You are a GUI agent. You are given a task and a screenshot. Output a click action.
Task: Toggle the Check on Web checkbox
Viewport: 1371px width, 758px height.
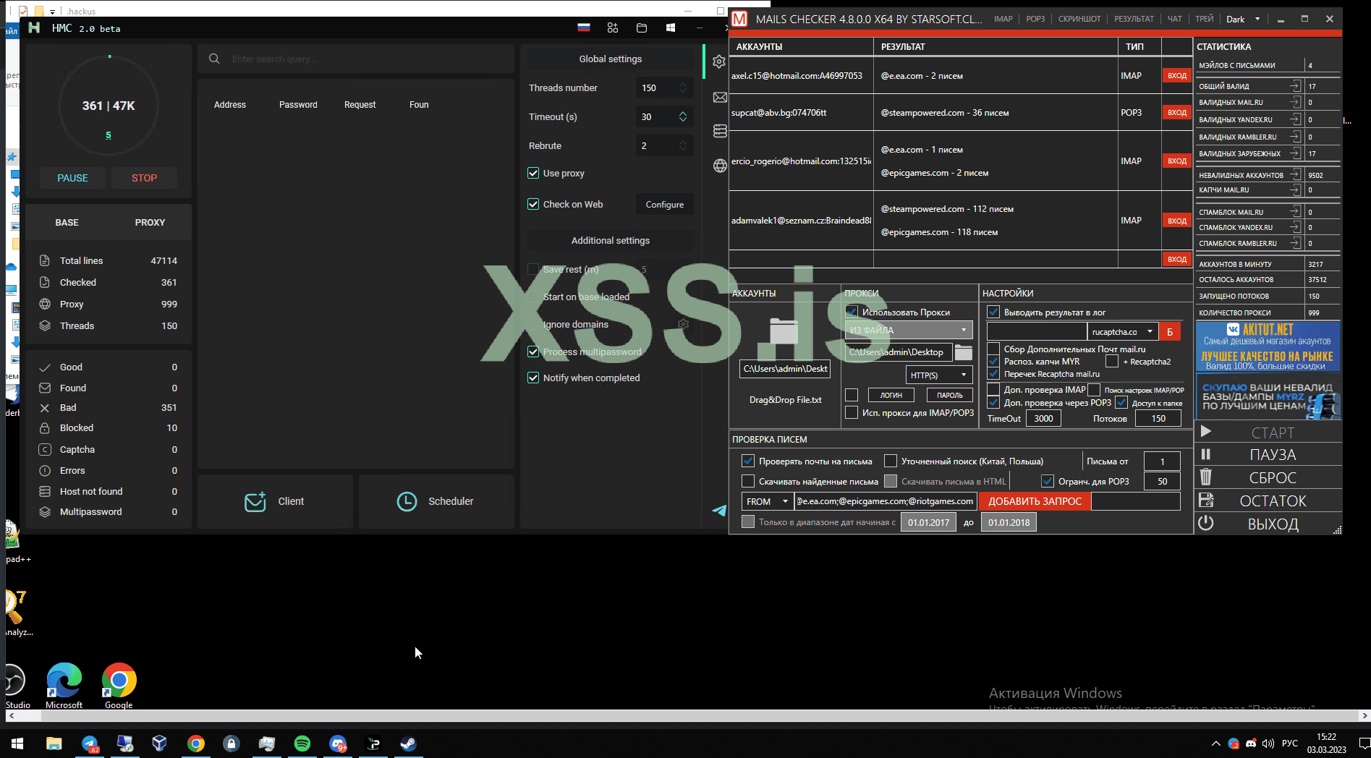(x=533, y=204)
